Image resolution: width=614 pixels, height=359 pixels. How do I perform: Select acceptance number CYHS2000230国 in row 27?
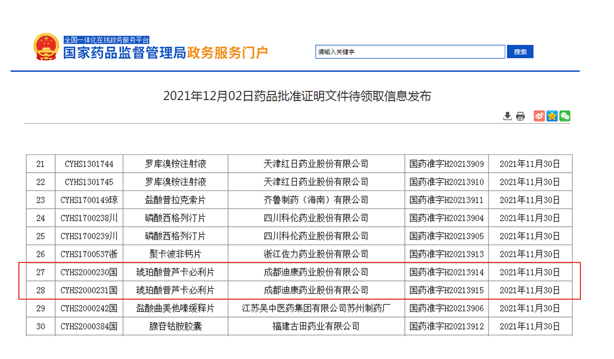(x=89, y=272)
